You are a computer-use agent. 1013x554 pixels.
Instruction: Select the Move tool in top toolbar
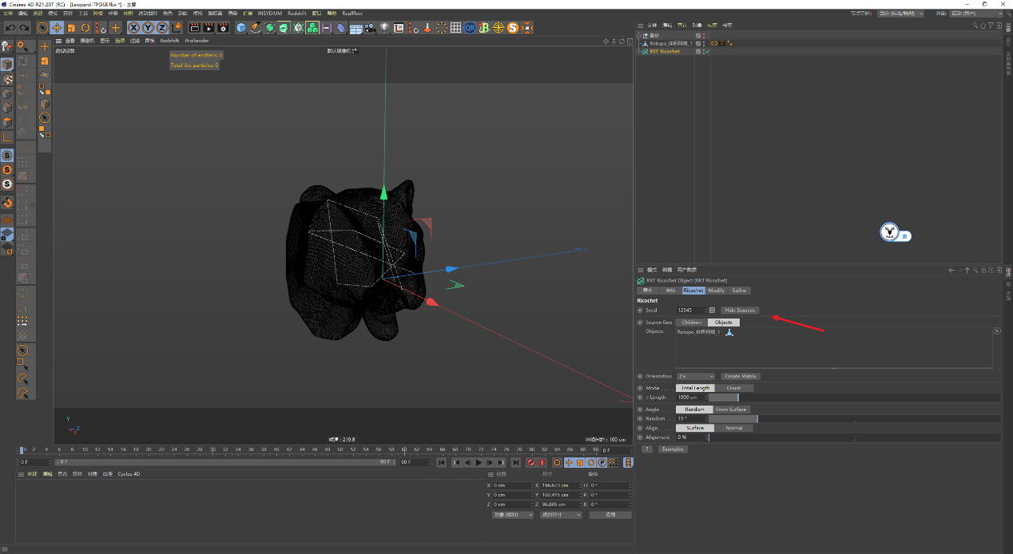57,28
